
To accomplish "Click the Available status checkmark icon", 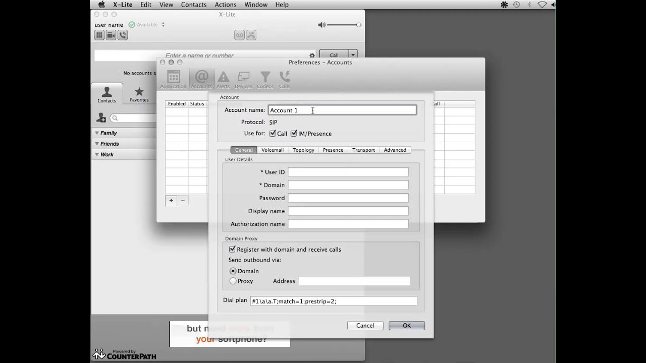I will tap(132, 24).
